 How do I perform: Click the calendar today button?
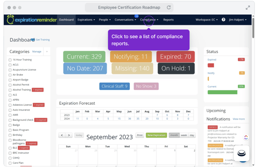pos(79,135)
